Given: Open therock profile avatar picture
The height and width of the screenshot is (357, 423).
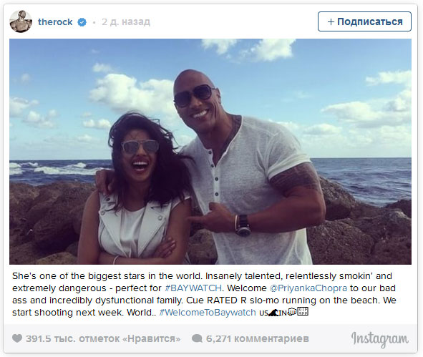Looking at the screenshot, I should tap(21, 21).
